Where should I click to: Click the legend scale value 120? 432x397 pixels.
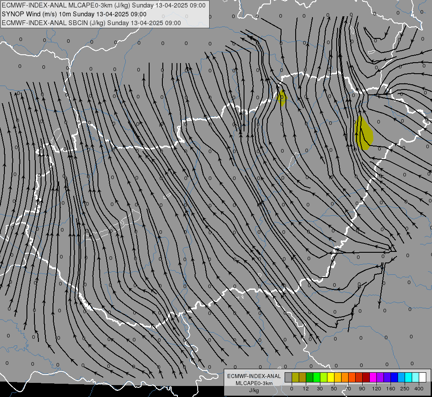point(377,389)
